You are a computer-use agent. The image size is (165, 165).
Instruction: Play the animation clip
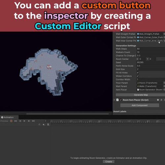[24, 121]
